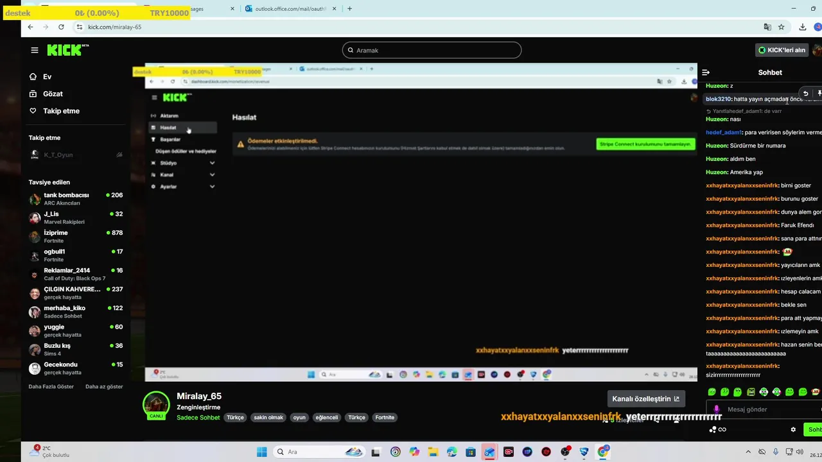The width and height of the screenshot is (822, 462).
Task: Open File Explorer from the taskbar
Action: tap(433, 452)
